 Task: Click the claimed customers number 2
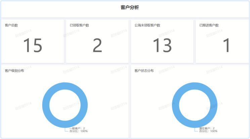97,46
